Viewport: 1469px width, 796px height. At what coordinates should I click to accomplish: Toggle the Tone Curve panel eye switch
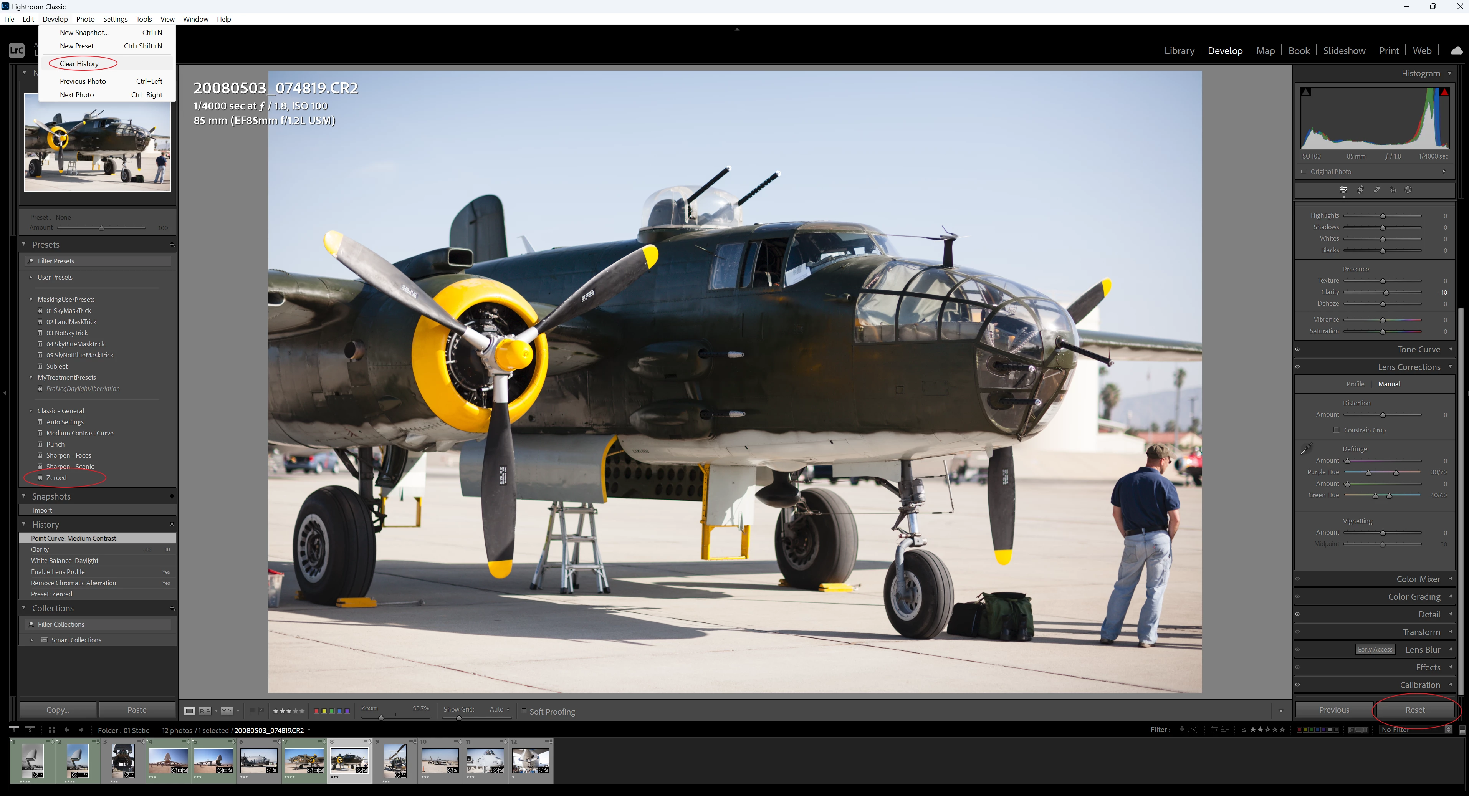pyautogui.click(x=1297, y=349)
